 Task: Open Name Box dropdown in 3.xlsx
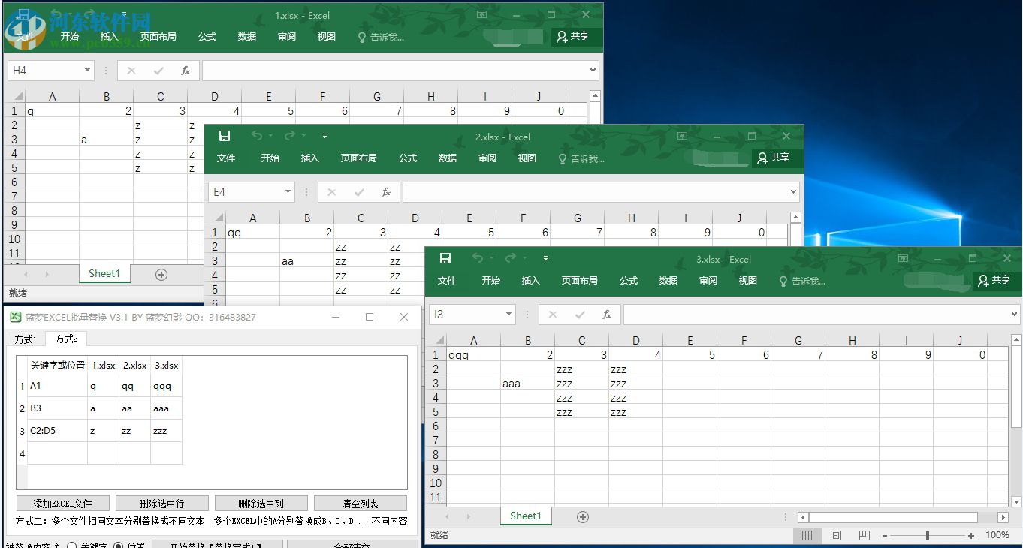[x=508, y=315]
